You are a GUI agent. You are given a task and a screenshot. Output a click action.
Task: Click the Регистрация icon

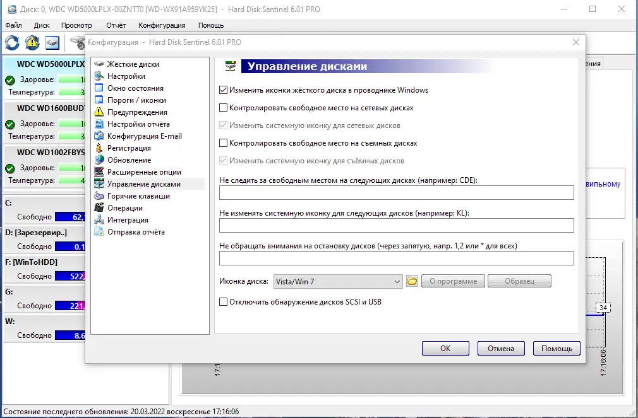tap(99, 148)
